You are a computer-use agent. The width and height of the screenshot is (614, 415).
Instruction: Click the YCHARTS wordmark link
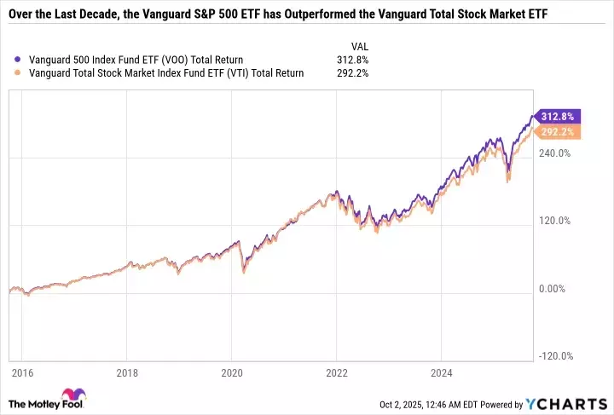pyautogui.click(x=576, y=402)
